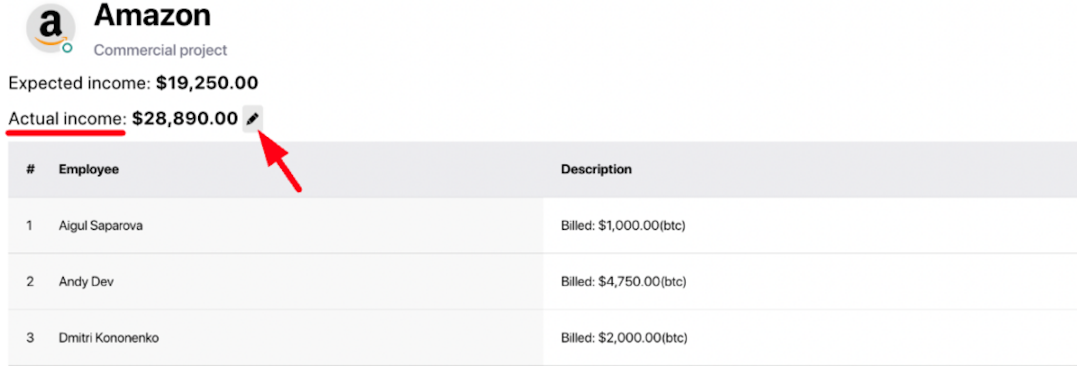Screen dimensions: 1077x366
Task: Click the pencil edit icon beside Actual income
Action: [252, 119]
